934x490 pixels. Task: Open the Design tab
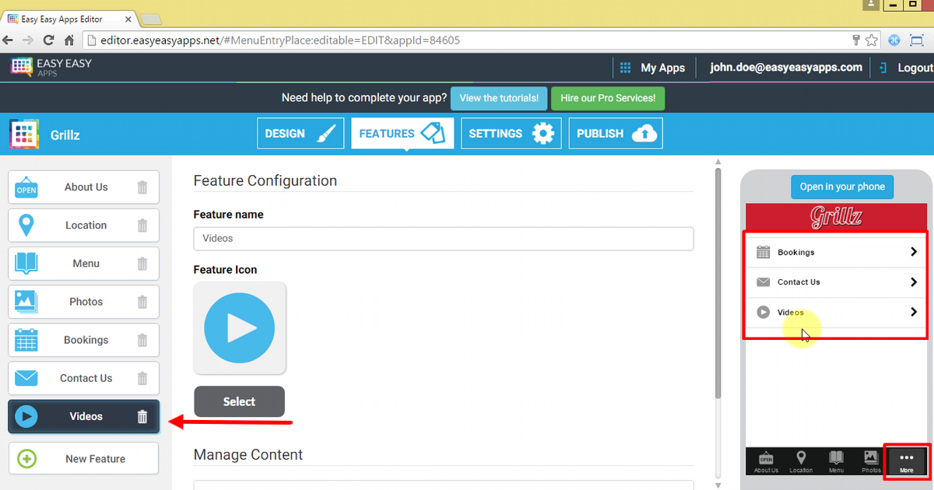point(300,134)
